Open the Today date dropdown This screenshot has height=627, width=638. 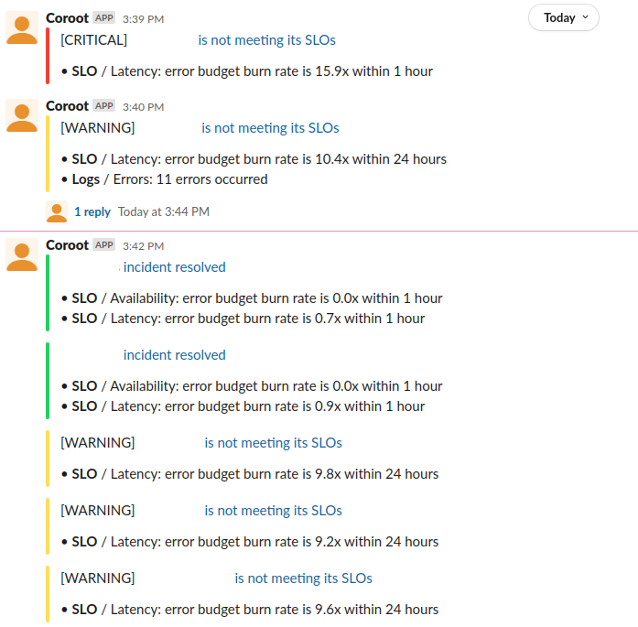pyautogui.click(x=563, y=17)
